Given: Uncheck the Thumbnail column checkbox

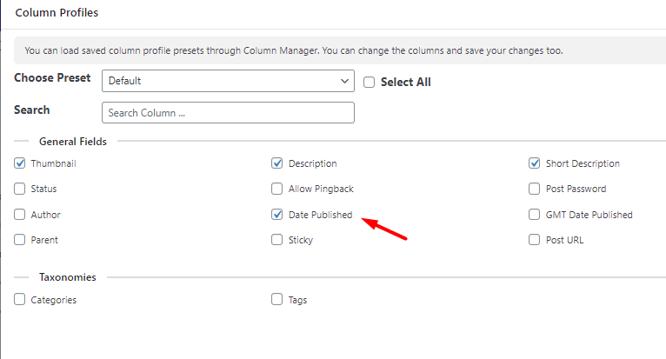Looking at the screenshot, I should [19, 163].
